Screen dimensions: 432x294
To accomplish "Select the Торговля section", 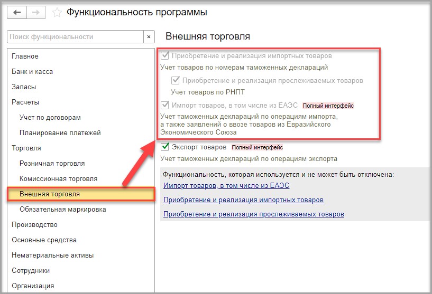I will pyautogui.click(x=26, y=148).
